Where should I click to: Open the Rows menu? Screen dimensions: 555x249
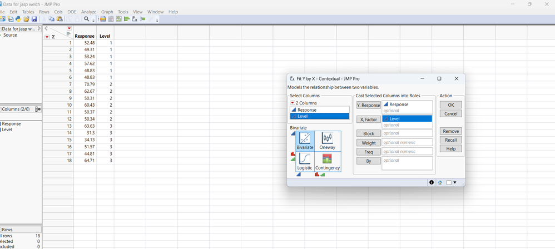44,12
